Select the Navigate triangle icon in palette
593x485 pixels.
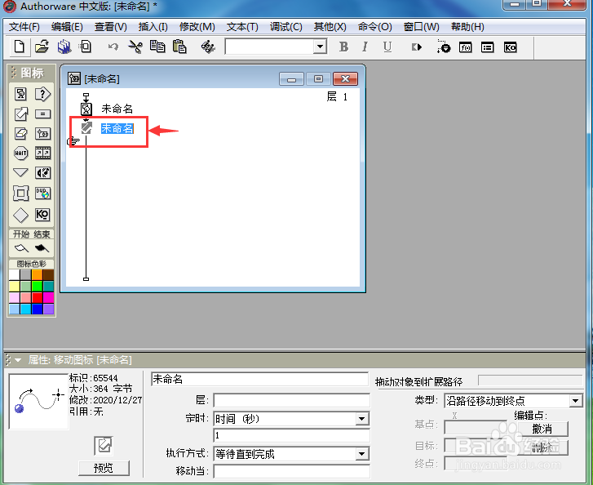click(21, 172)
